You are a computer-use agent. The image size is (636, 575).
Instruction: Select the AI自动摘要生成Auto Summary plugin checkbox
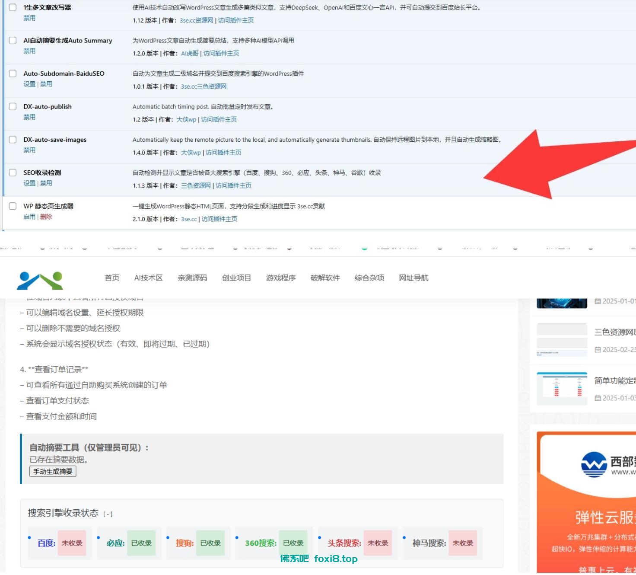[13, 41]
